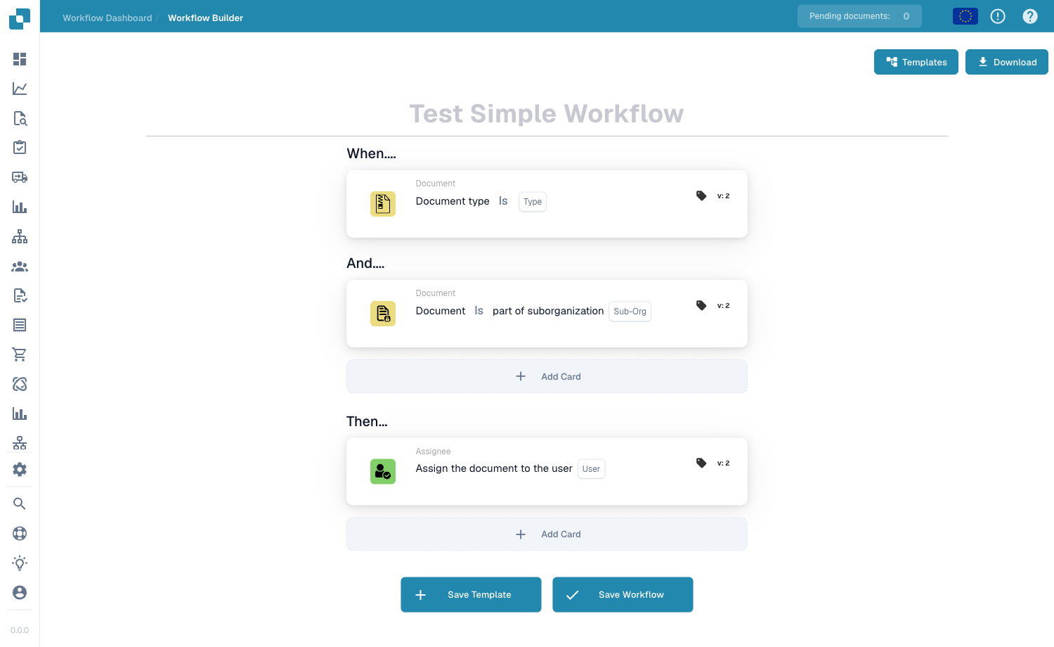Click the shopping cart icon in sidebar

click(20, 354)
